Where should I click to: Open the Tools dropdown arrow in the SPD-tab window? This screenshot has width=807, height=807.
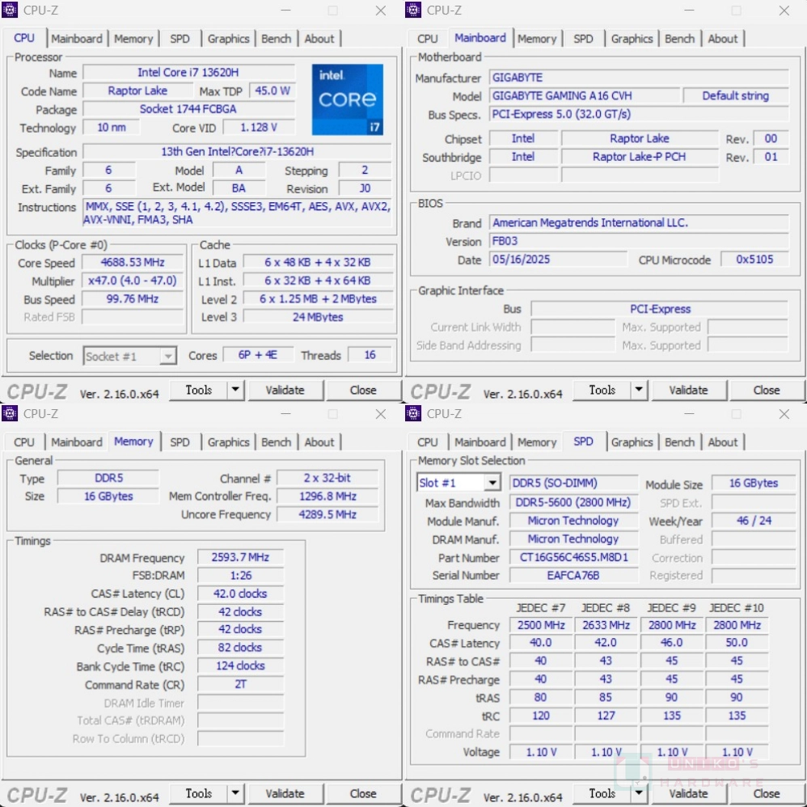tap(639, 793)
